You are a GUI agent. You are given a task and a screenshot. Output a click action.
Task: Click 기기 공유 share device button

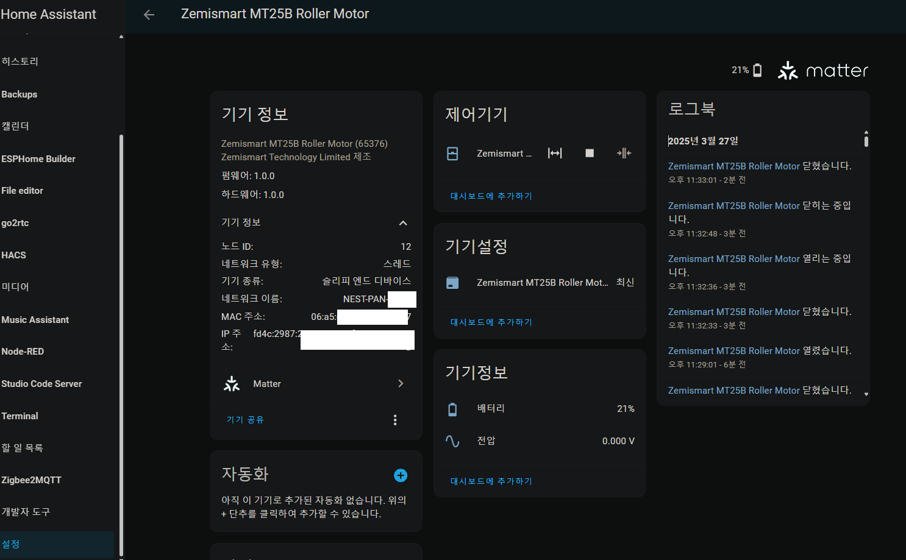coord(245,420)
